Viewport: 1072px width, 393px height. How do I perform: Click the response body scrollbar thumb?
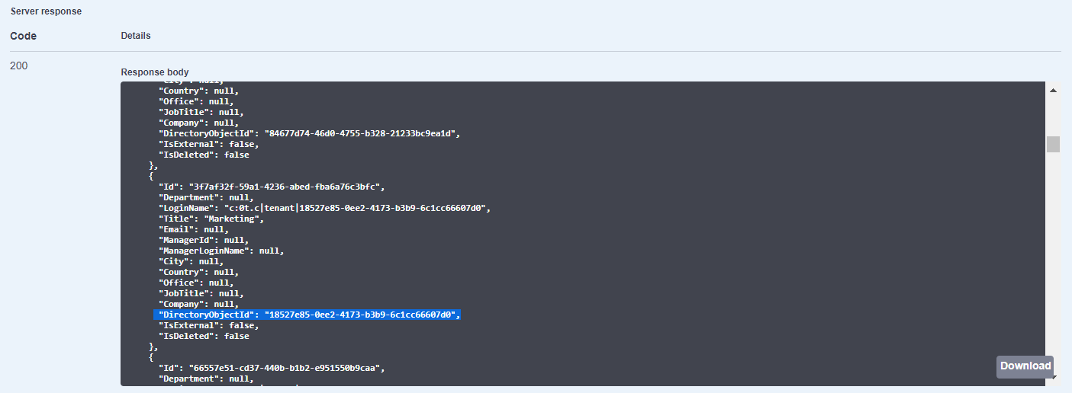[1053, 144]
